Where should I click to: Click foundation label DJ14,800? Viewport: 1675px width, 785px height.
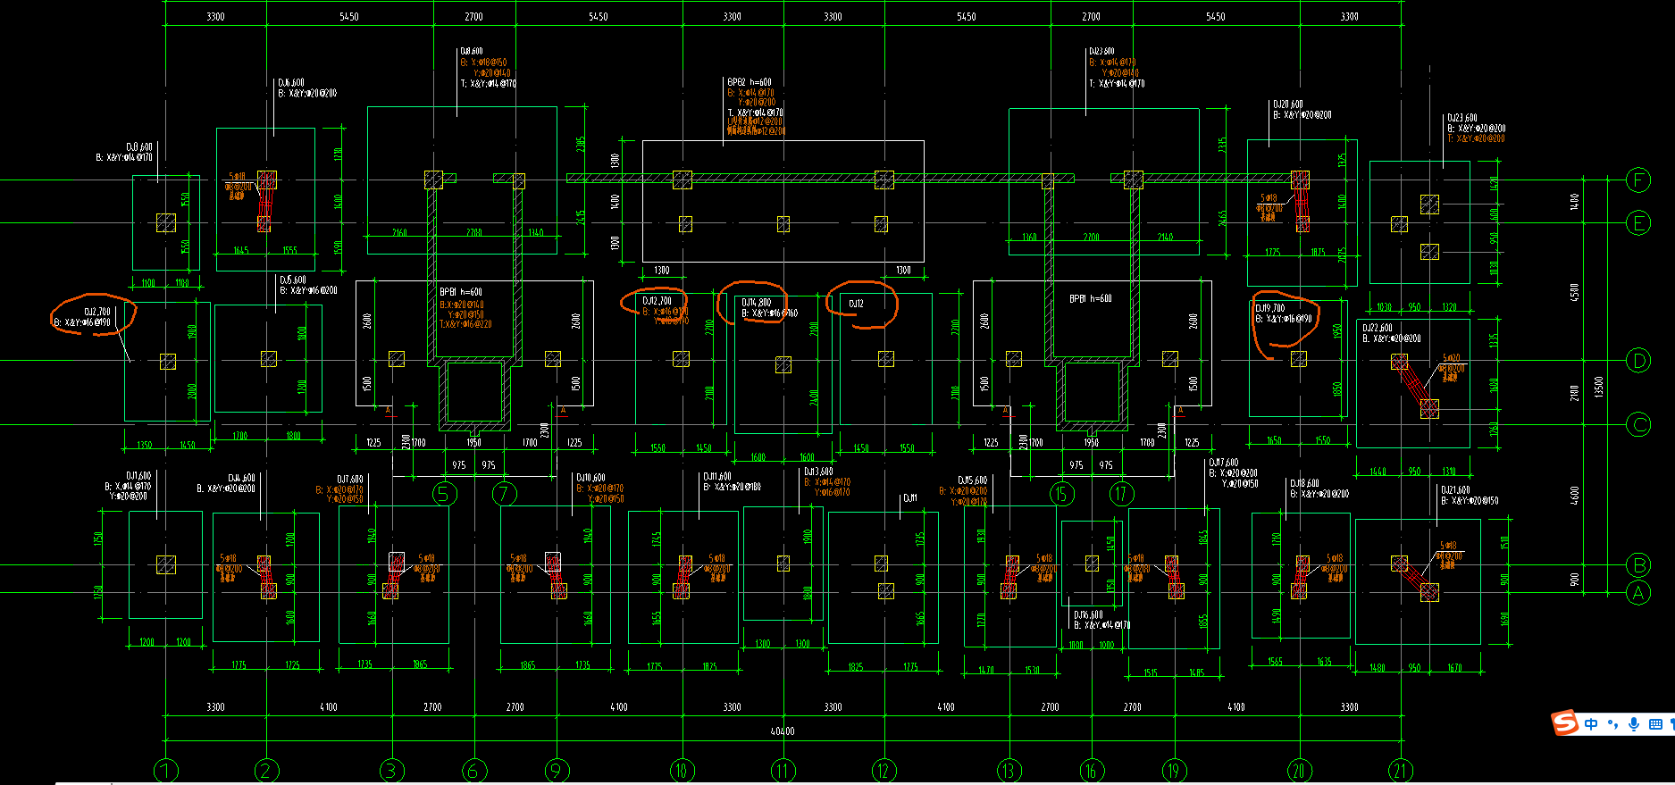coord(757,303)
